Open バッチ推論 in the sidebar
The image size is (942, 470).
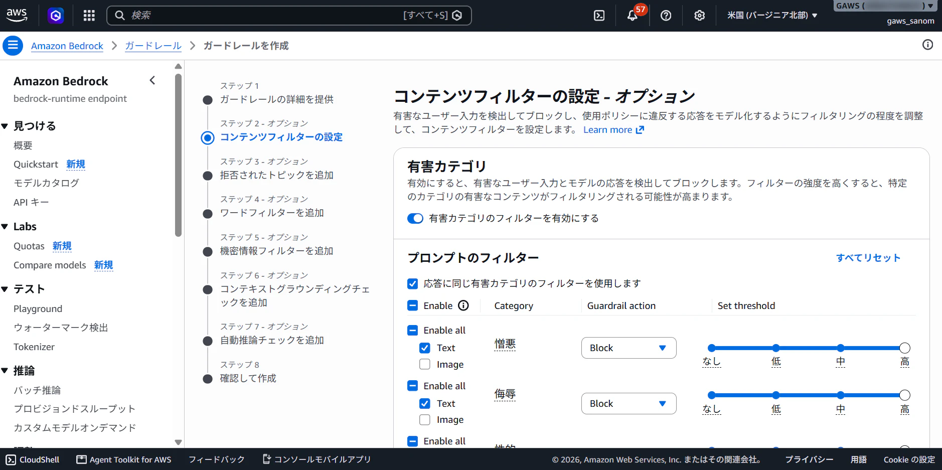click(x=37, y=390)
